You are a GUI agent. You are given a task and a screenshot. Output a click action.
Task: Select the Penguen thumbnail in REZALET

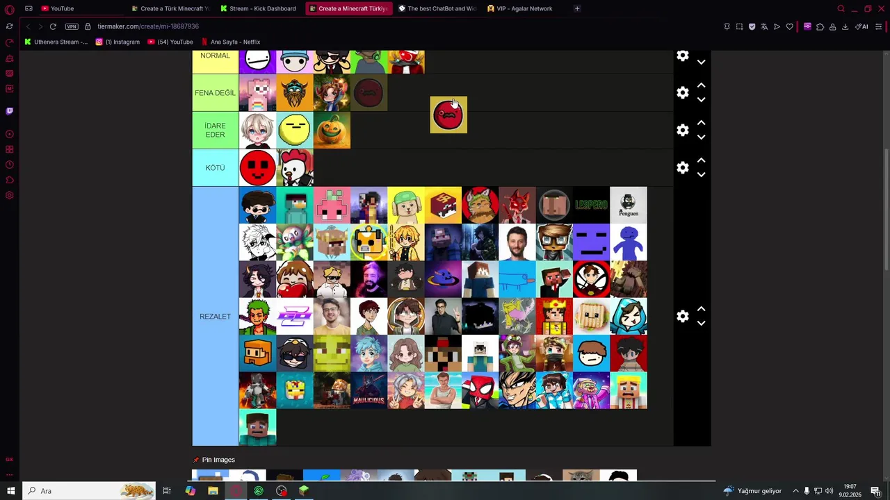pos(629,205)
